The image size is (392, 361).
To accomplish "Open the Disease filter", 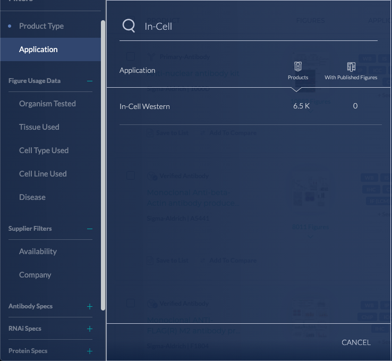I will point(32,197).
